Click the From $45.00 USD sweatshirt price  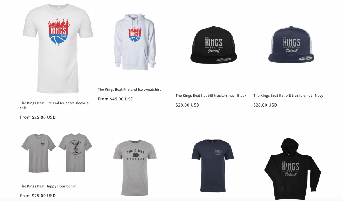tap(115, 99)
